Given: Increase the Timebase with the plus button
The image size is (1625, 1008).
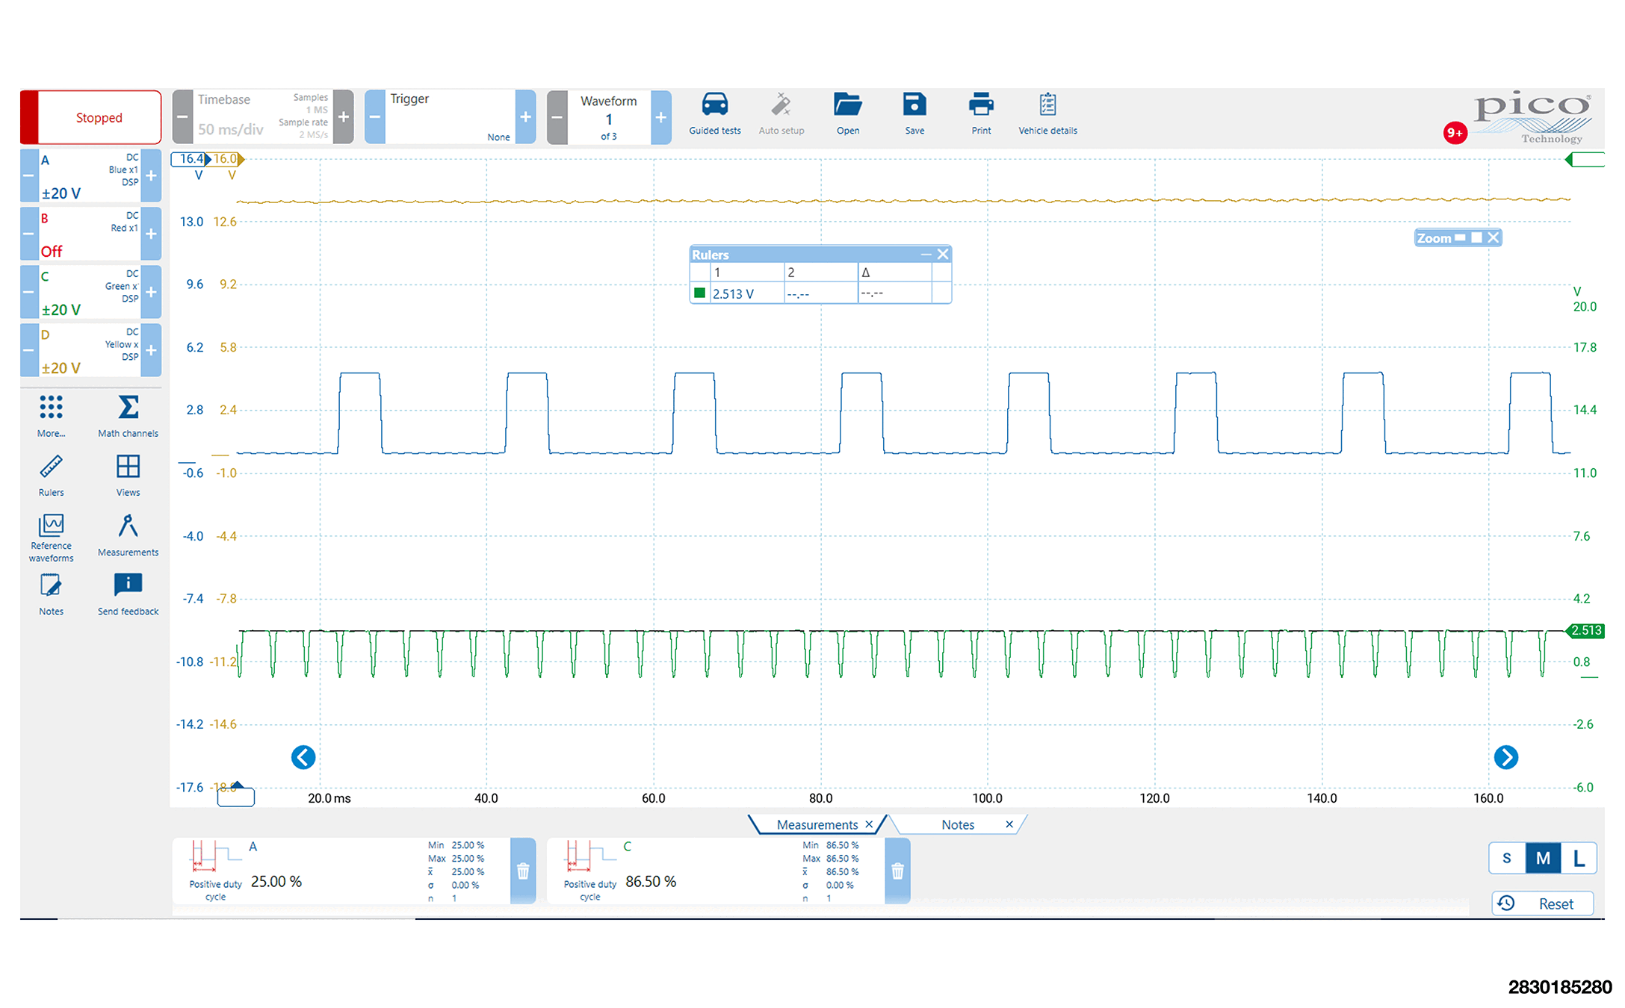Looking at the screenshot, I should point(344,116).
